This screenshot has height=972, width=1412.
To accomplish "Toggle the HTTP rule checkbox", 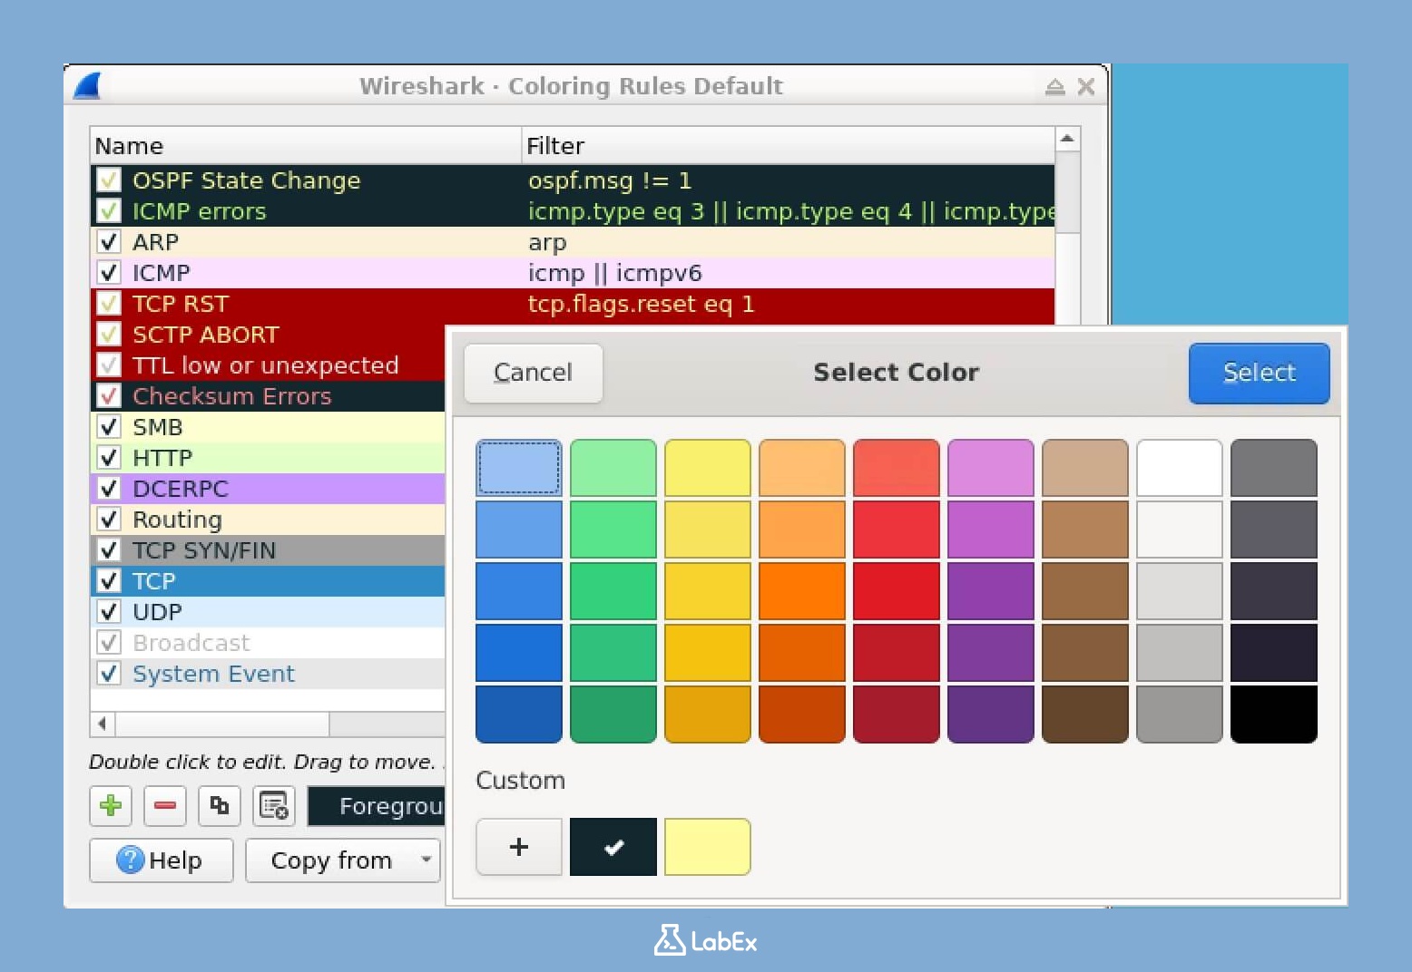I will pos(109,458).
